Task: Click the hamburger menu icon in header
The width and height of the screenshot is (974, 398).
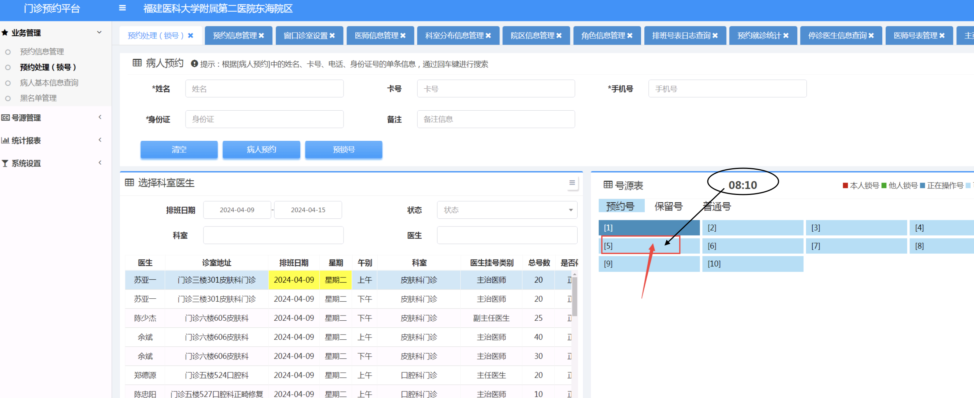Action: click(122, 8)
